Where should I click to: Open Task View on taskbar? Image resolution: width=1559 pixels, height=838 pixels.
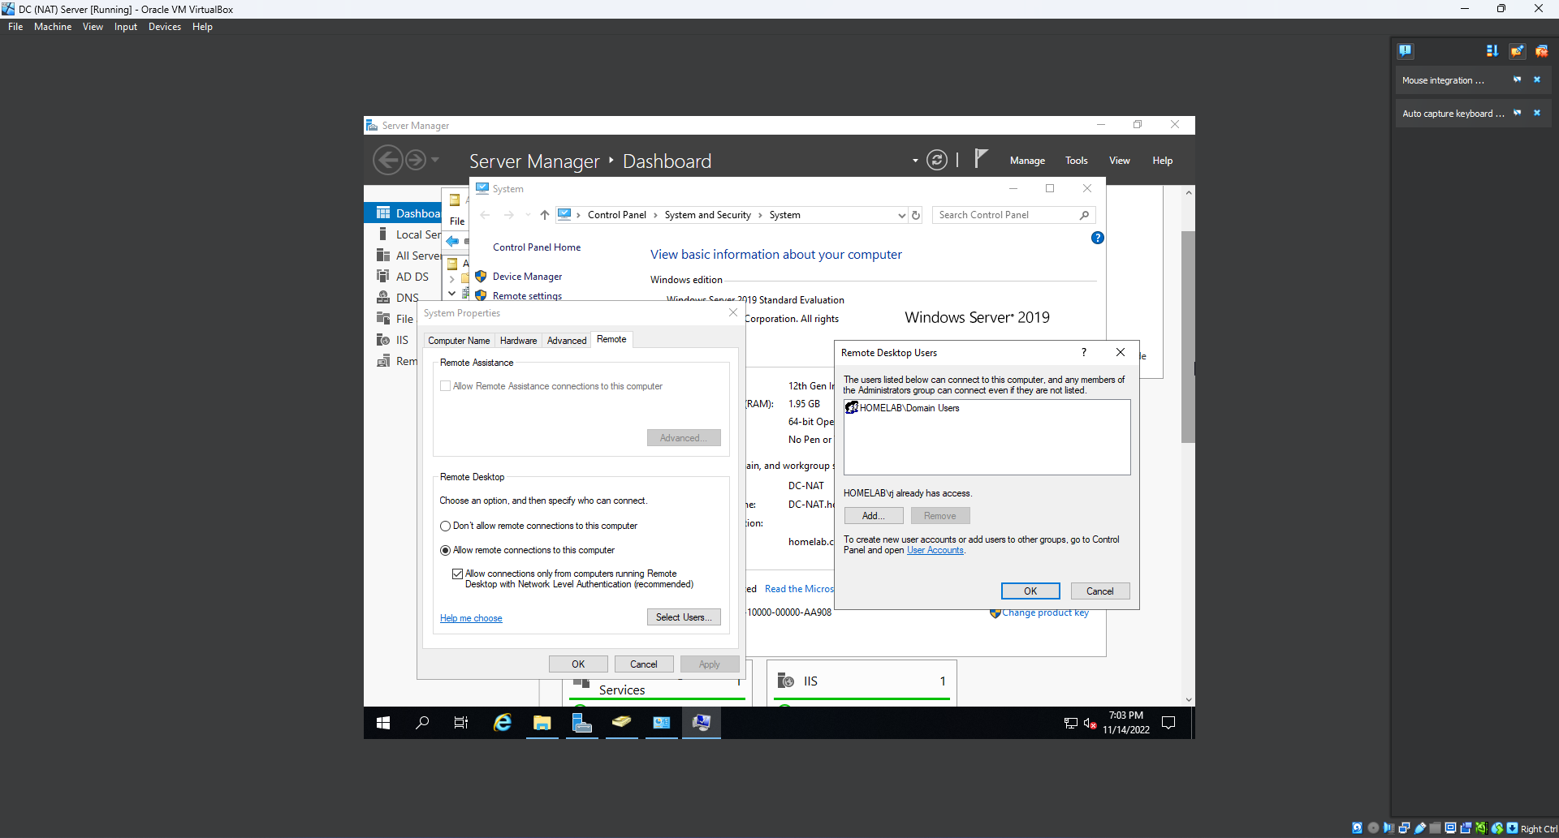pos(461,723)
